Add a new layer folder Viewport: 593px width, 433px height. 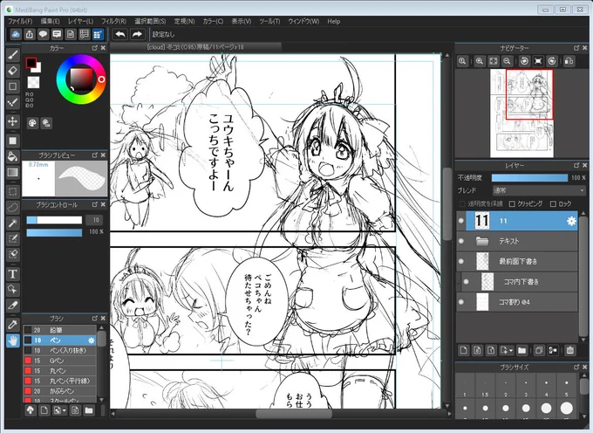(x=521, y=350)
